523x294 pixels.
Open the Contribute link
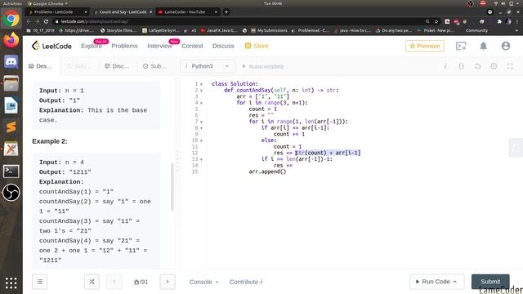click(246, 282)
